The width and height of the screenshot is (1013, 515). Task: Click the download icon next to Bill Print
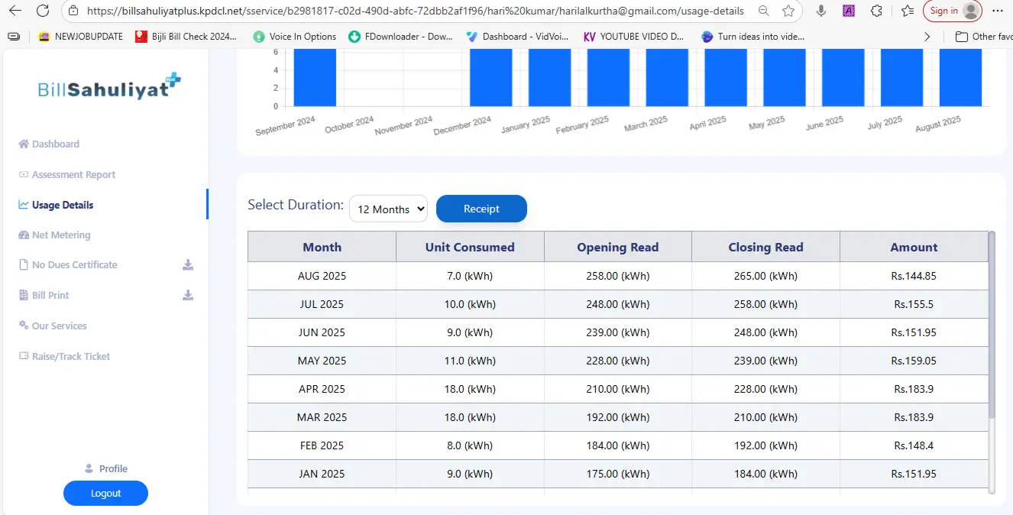coord(188,296)
